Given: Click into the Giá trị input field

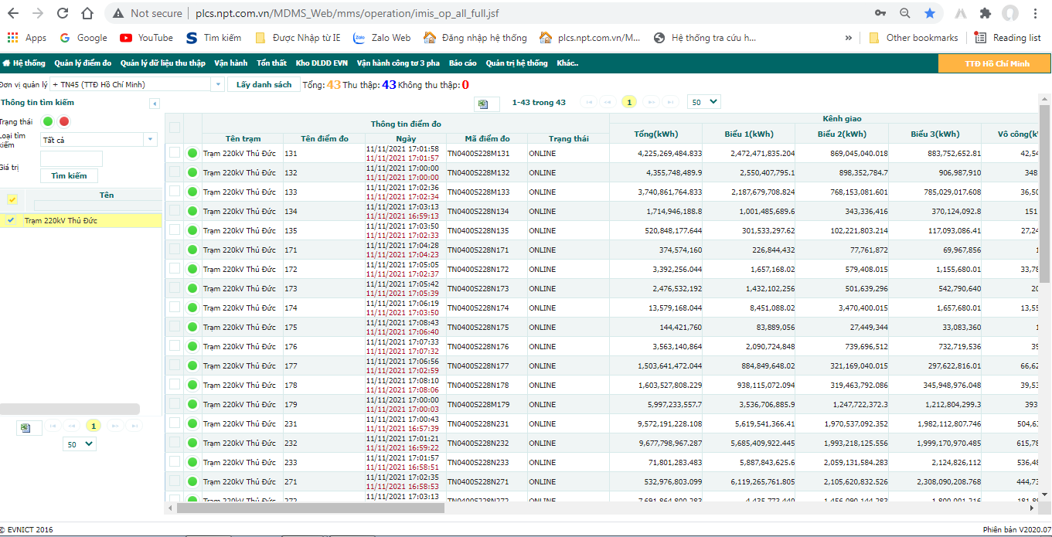Looking at the screenshot, I should click(x=71, y=158).
